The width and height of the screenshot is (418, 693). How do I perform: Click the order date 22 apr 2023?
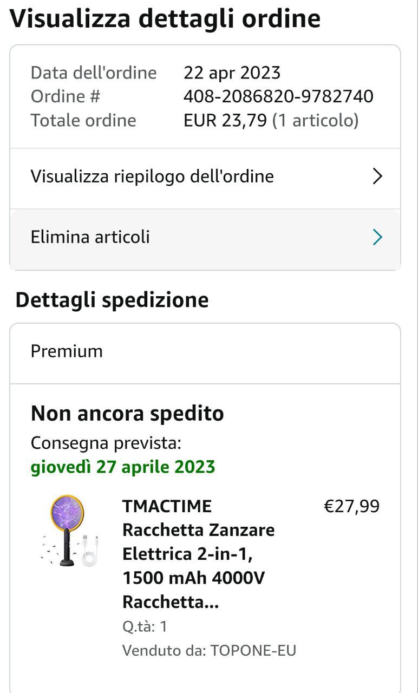click(x=232, y=73)
